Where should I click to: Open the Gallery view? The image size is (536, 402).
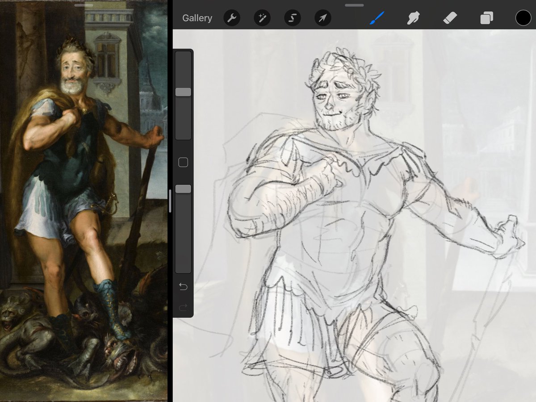click(197, 18)
